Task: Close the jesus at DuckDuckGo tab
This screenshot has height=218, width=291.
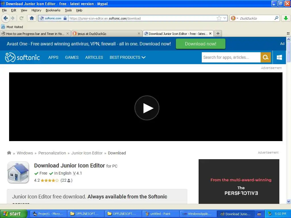Action: [x=139, y=33]
